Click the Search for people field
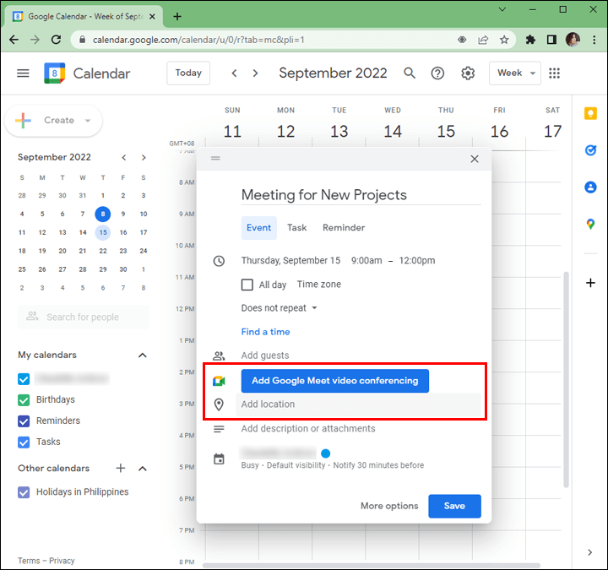 [x=84, y=318]
